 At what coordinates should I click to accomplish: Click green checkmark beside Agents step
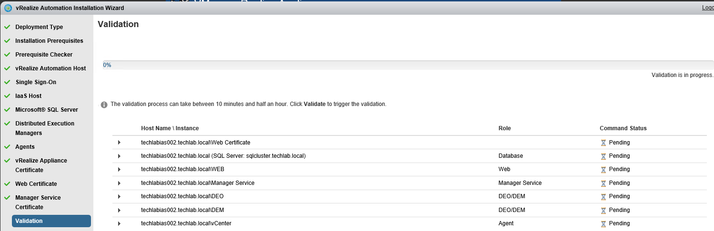[x=7, y=147]
